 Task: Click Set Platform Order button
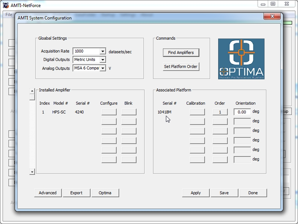point(181,67)
